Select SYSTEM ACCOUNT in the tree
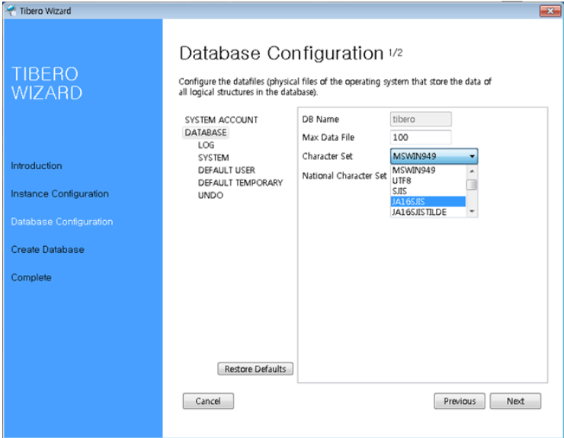This screenshot has height=438, width=564. click(221, 120)
